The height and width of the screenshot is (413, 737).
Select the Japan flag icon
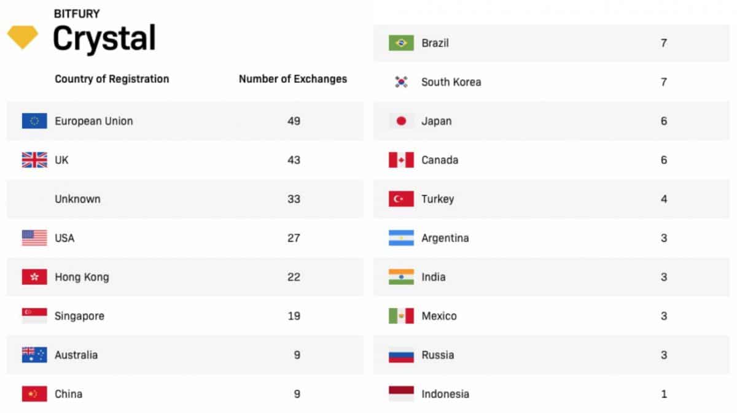[x=401, y=121]
